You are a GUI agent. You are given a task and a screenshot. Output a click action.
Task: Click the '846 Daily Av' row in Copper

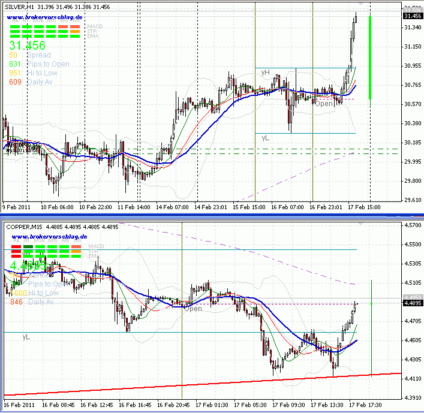point(32,302)
